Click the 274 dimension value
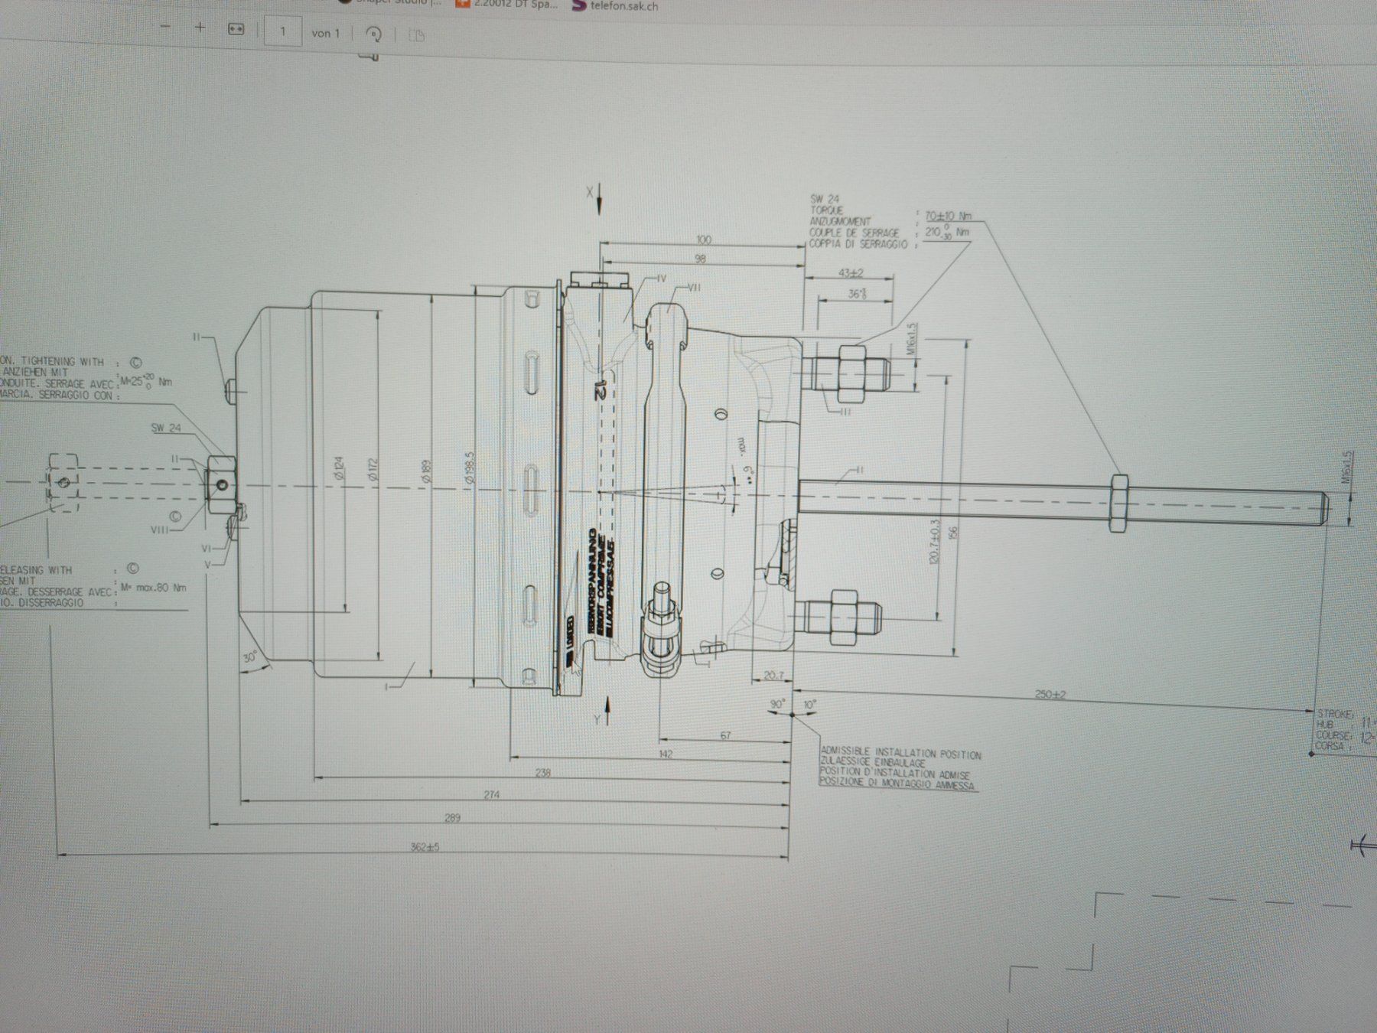 [x=491, y=795]
